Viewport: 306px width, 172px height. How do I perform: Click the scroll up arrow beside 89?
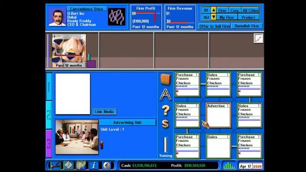click(214, 11)
